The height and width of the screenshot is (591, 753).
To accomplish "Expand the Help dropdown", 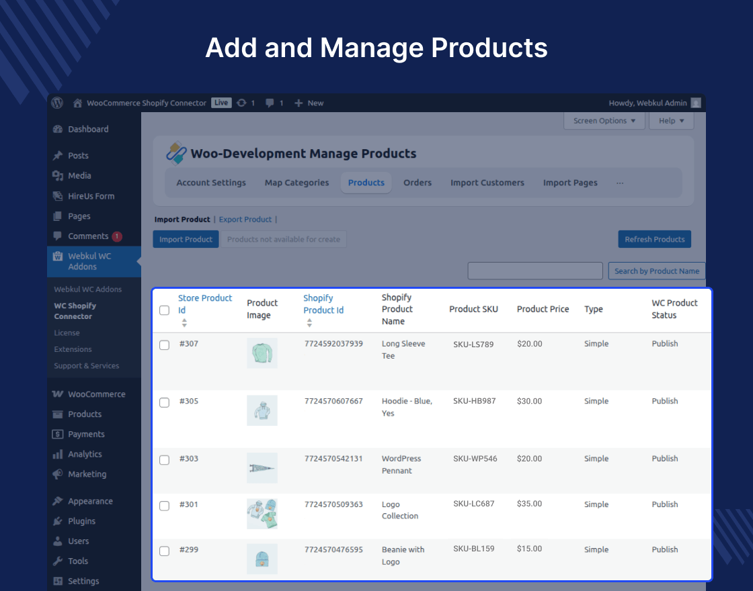I will pyautogui.click(x=672, y=121).
